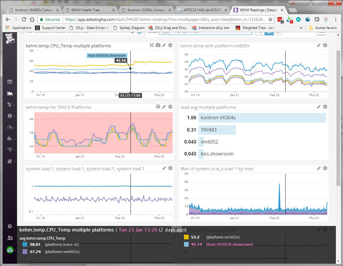The width and height of the screenshot is (343, 266).
Task: Open Dashboards from the sidebar chart icon
Action: (9, 93)
